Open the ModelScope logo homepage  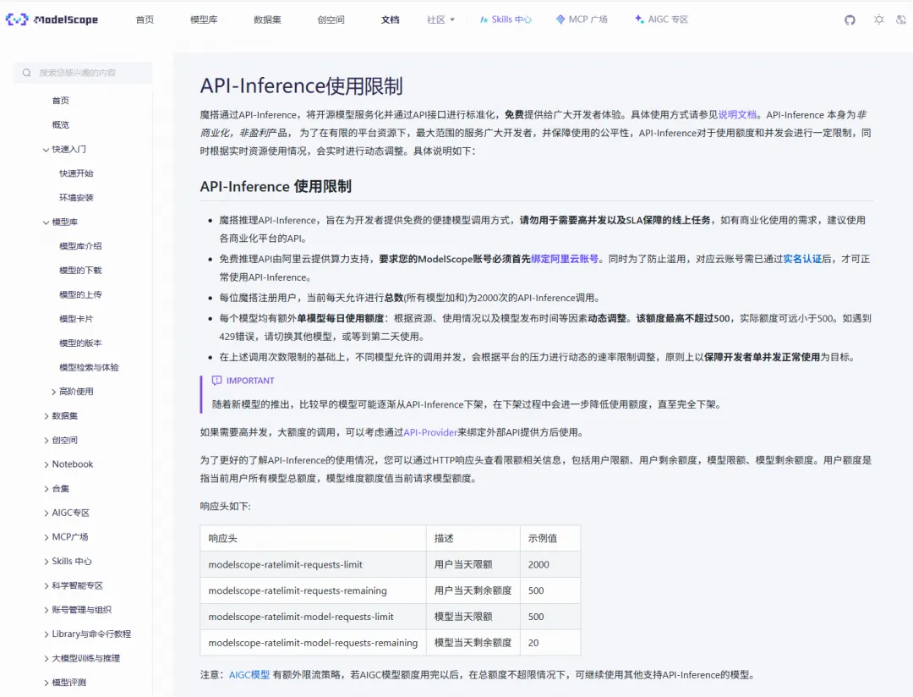[52, 19]
